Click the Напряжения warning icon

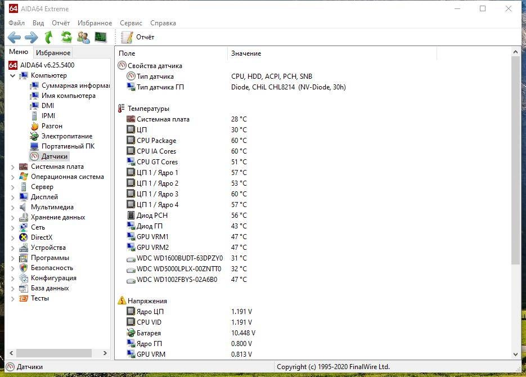122,300
